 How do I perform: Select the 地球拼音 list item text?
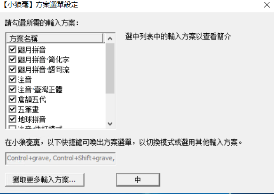pyautogui.click(x=31, y=119)
